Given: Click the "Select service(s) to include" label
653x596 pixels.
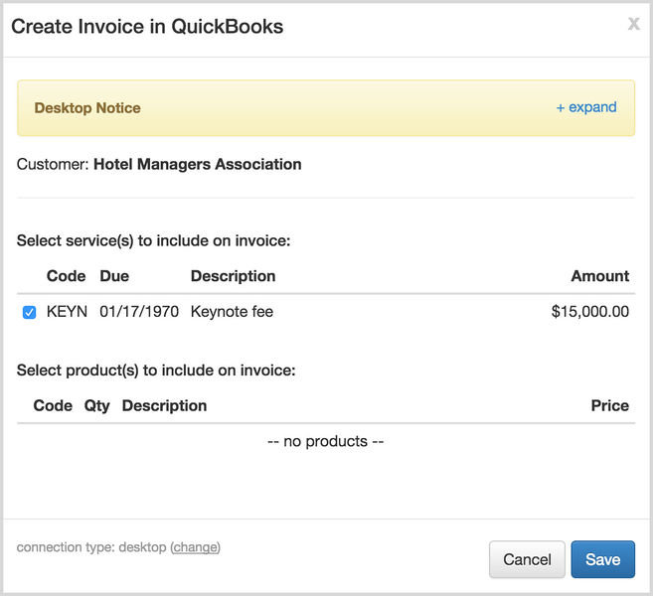Looking at the screenshot, I should click(153, 240).
